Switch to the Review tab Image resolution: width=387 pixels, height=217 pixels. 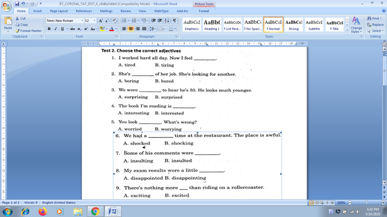click(x=125, y=11)
